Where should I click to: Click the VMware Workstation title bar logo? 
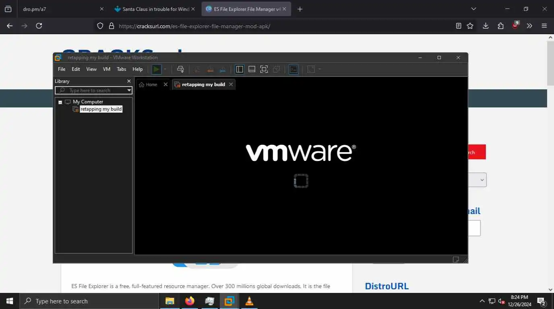58,58
